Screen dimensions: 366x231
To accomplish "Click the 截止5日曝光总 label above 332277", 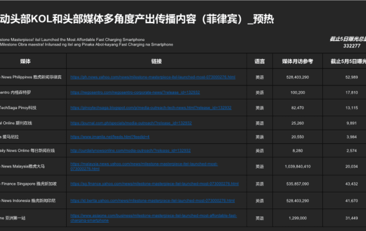I will [348, 39].
